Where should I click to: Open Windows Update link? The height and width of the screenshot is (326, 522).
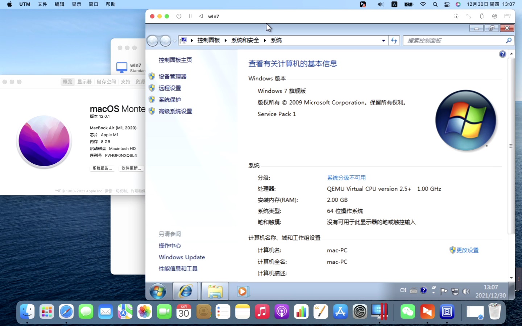click(182, 257)
